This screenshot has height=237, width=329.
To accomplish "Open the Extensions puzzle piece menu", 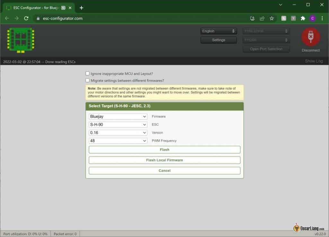I will pos(303,18).
